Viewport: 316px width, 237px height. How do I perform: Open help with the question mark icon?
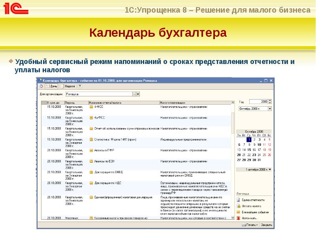click(x=80, y=86)
